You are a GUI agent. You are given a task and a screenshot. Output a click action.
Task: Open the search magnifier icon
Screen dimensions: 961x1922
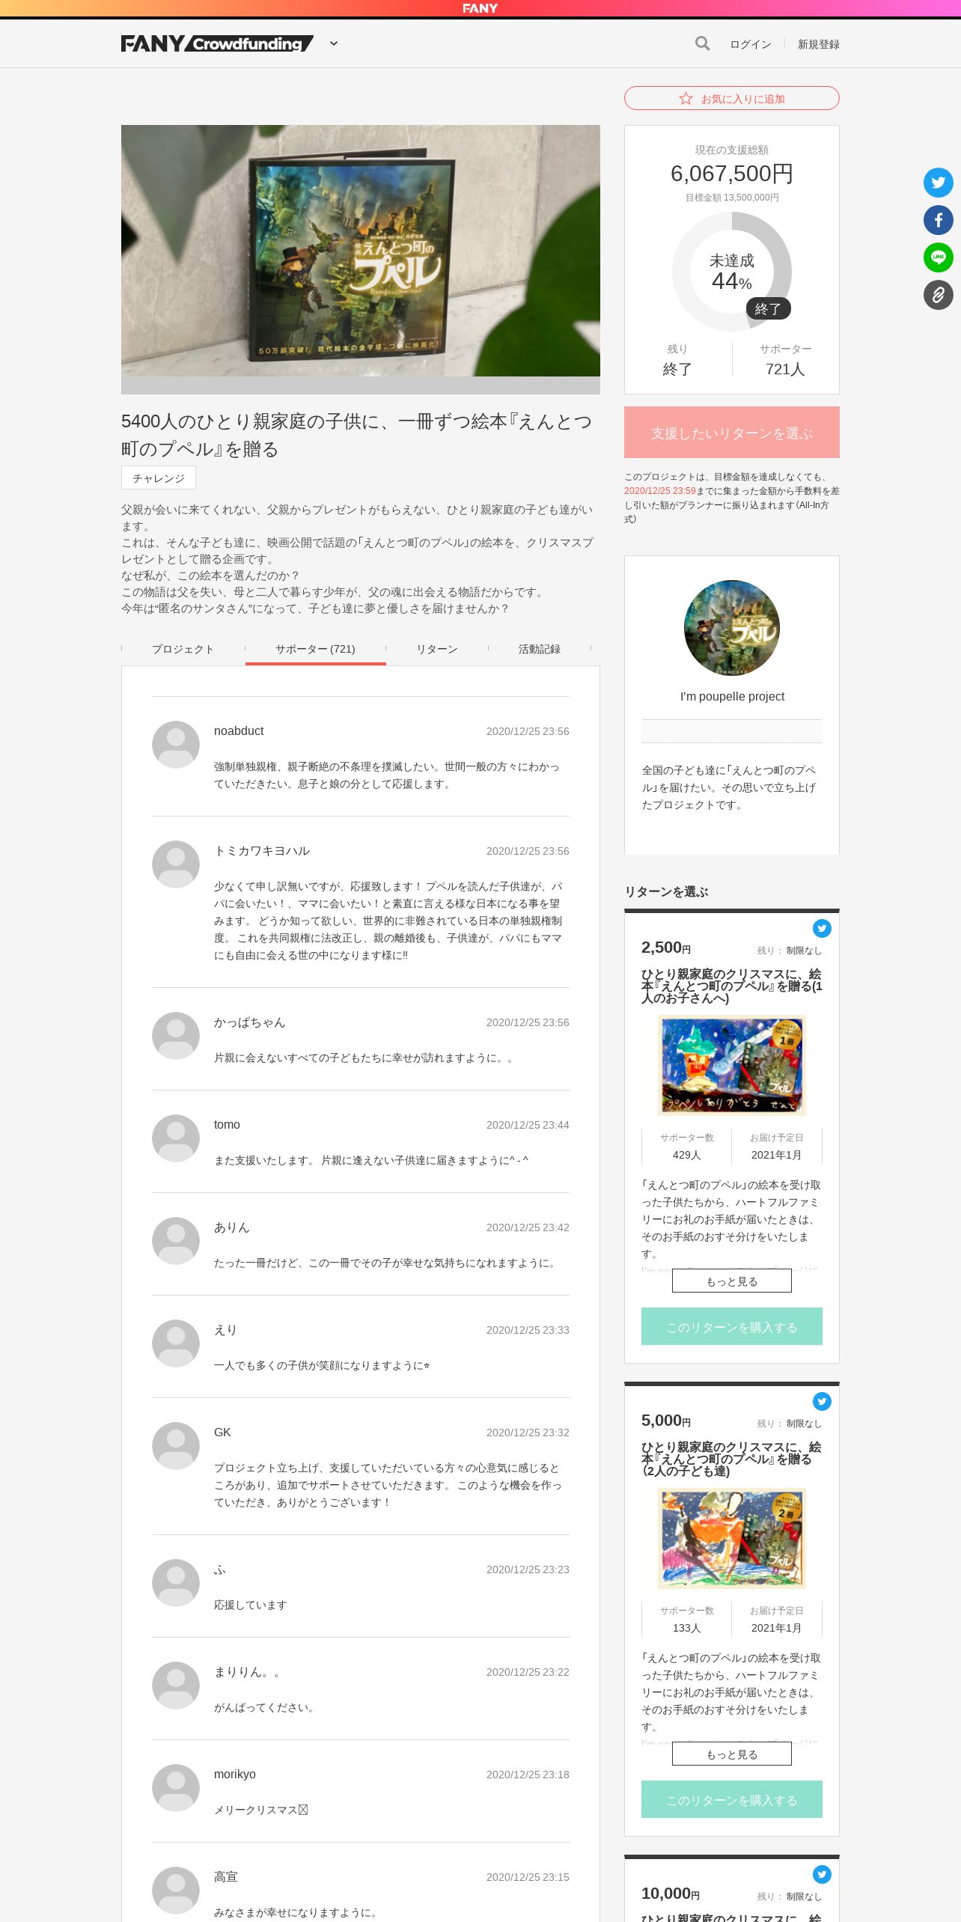click(x=702, y=43)
